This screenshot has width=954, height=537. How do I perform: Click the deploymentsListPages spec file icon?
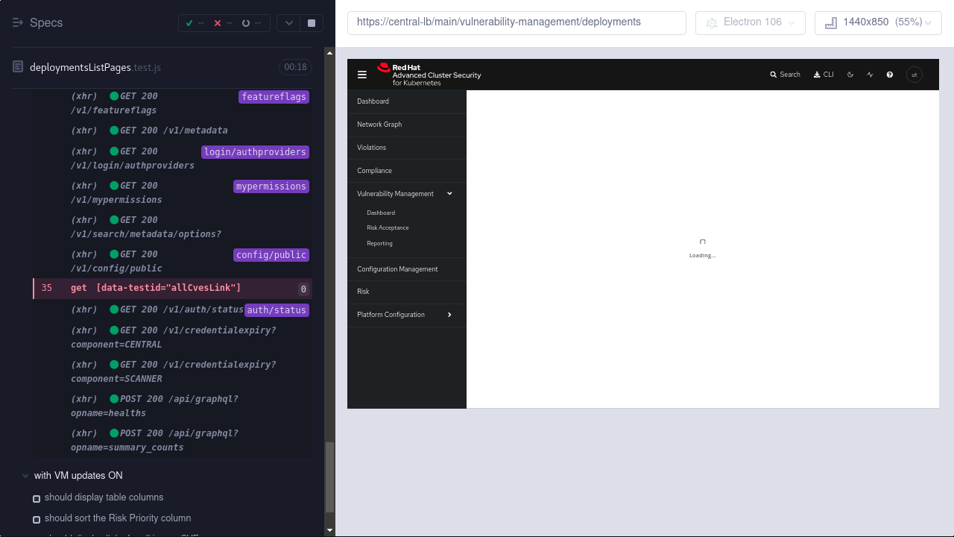point(18,67)
